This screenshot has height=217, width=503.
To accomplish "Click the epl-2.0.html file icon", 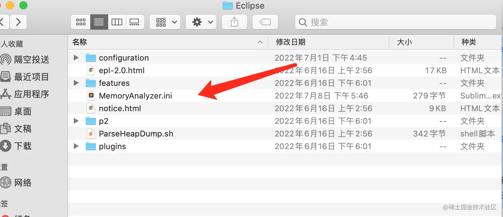I will click(91, 70).
